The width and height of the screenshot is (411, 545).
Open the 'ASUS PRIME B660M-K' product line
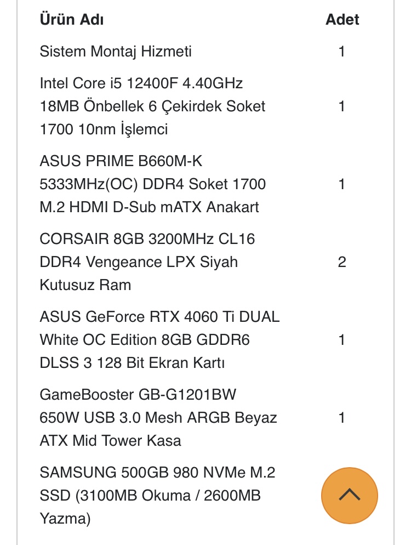(x=118, y=161)
